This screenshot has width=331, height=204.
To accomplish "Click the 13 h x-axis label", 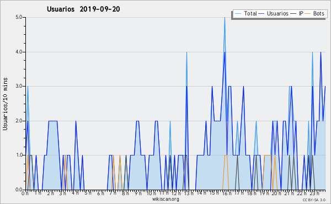I will pyautogui.click(x=189, y=194).
